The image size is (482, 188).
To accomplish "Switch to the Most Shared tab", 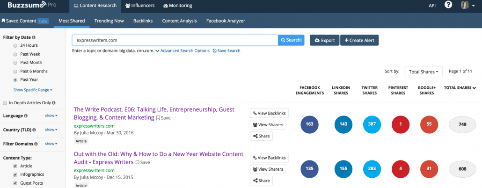I will (x=72, y=21).
